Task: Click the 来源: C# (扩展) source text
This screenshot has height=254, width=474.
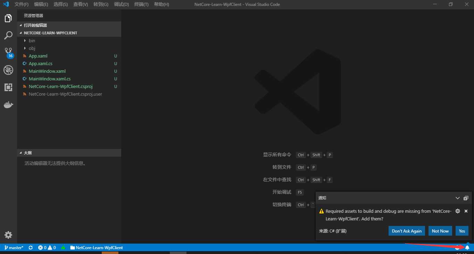Action: [333, 231]
